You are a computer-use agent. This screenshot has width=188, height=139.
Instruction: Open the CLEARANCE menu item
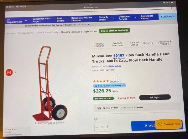tap(168, 17)
